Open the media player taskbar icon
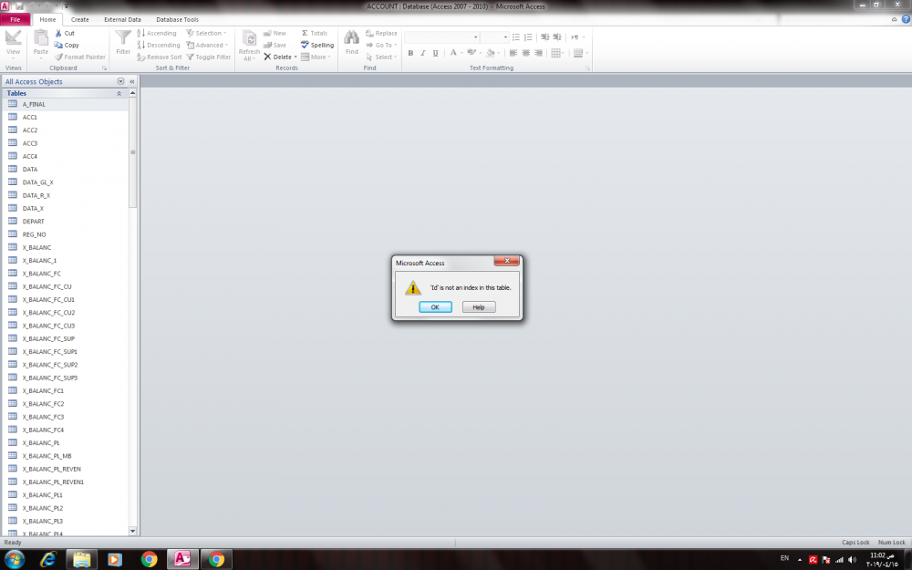This screenshot has height=570, width=912. pos(115,560)
